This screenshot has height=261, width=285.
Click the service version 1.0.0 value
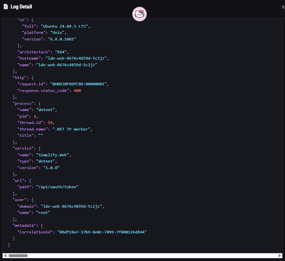[51, 168]
